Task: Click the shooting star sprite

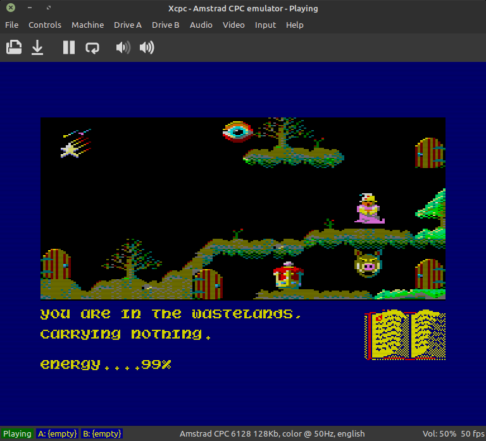Action: [76, 143]
